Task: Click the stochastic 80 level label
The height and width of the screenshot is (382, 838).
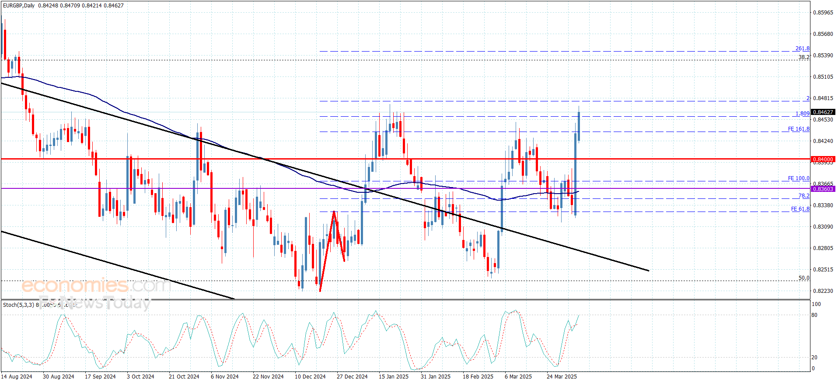Action: 814,315
